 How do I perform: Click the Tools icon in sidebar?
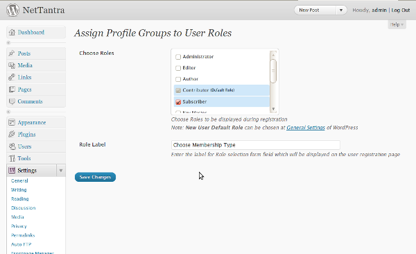pos(12,158)
